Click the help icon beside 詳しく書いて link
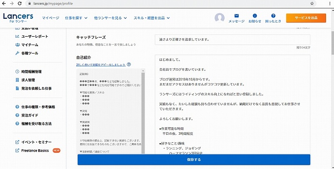The image size is (334, 169). click(x=129, y=64)
